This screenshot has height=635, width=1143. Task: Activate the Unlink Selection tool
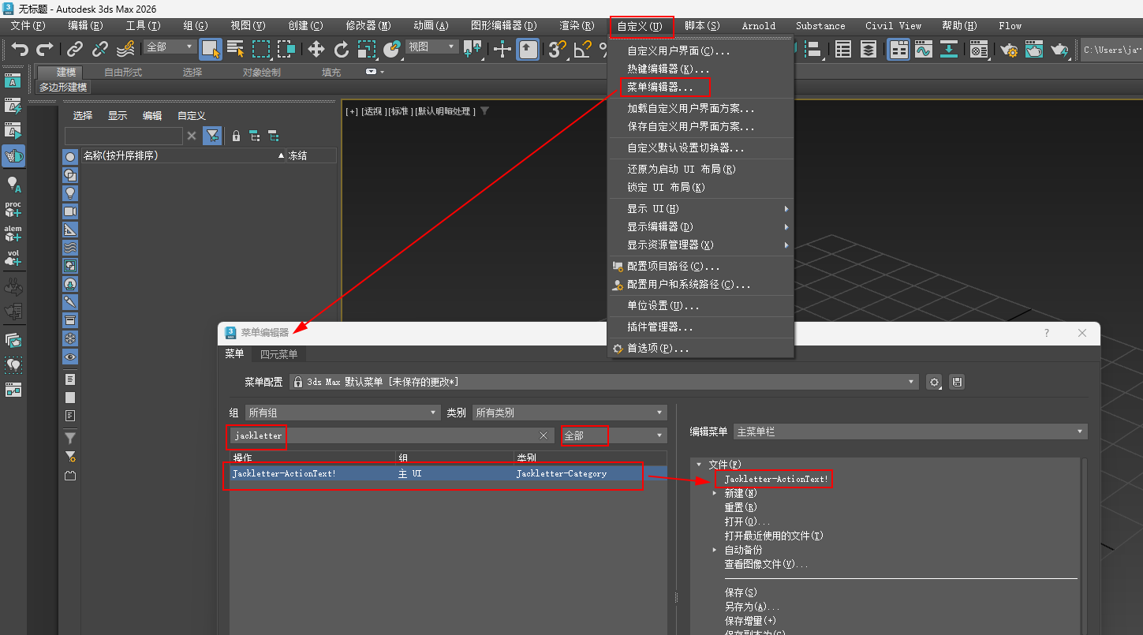(x=100, y=50)
